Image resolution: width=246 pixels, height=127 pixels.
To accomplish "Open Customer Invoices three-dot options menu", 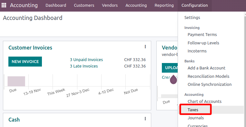I will click(x=145, y=47).
